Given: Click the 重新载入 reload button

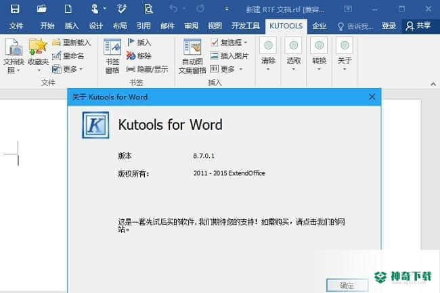Looking at the screenshot, I should click(x=72, y=43).
